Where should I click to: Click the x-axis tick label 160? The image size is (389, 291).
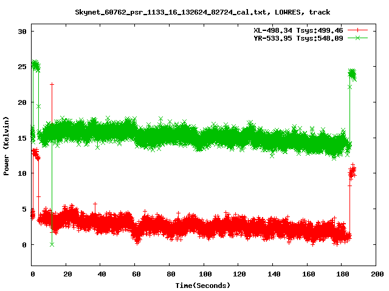point(308,274)
